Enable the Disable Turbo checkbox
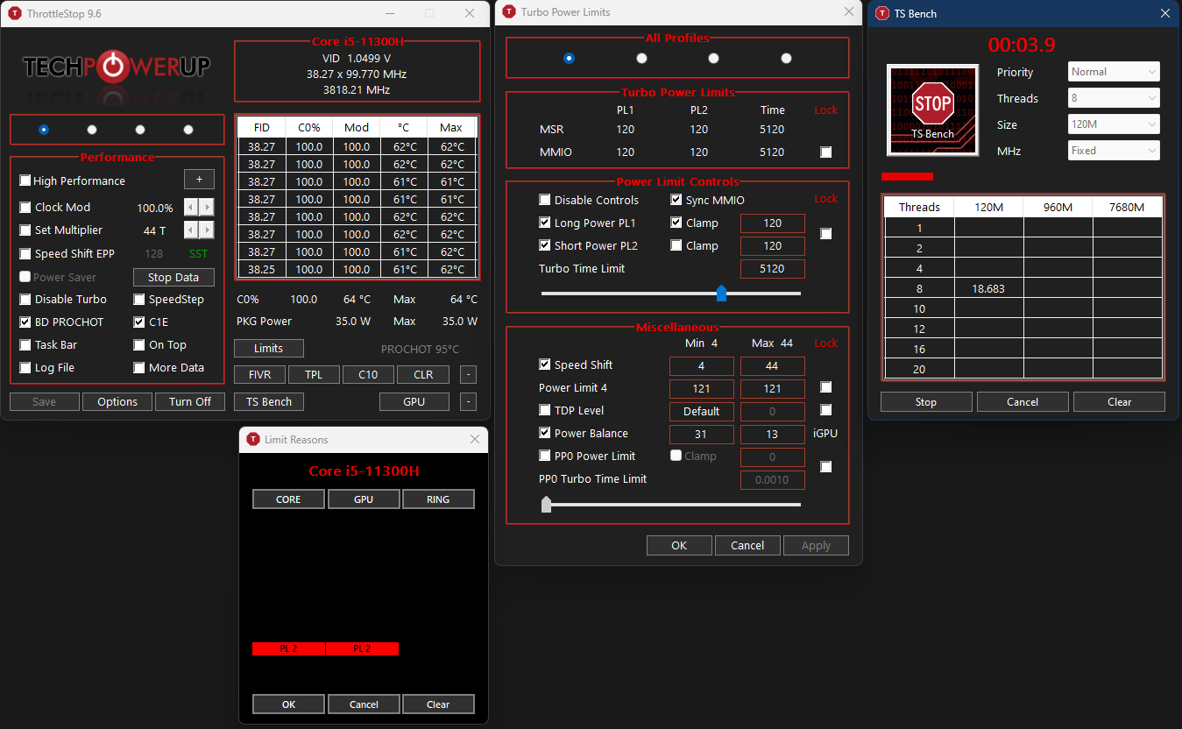This screenshot has width=1182, height=729. (25, 299)
